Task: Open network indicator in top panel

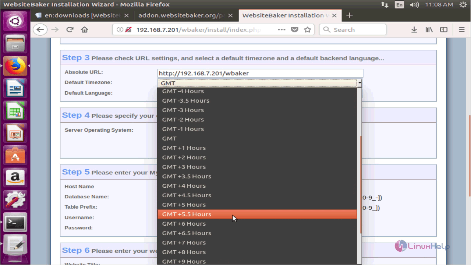Action: point(385,4)
